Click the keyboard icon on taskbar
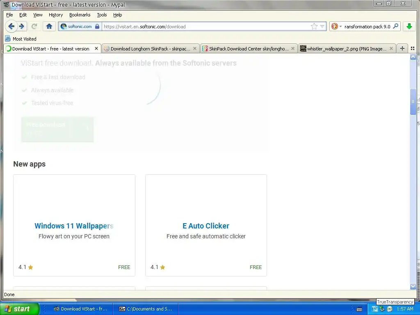420x315 pixels. (x=359, y=309)
